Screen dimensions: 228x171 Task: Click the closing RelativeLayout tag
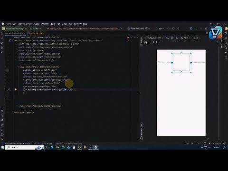click(x=24, y=113)
